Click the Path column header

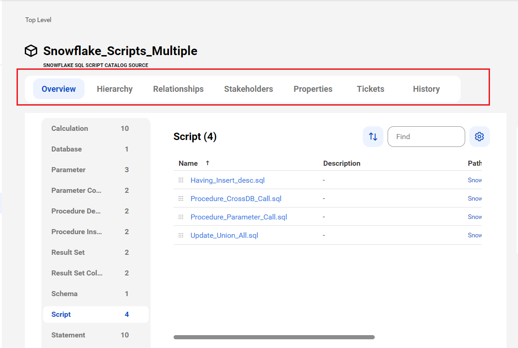[x=475, y=163]
